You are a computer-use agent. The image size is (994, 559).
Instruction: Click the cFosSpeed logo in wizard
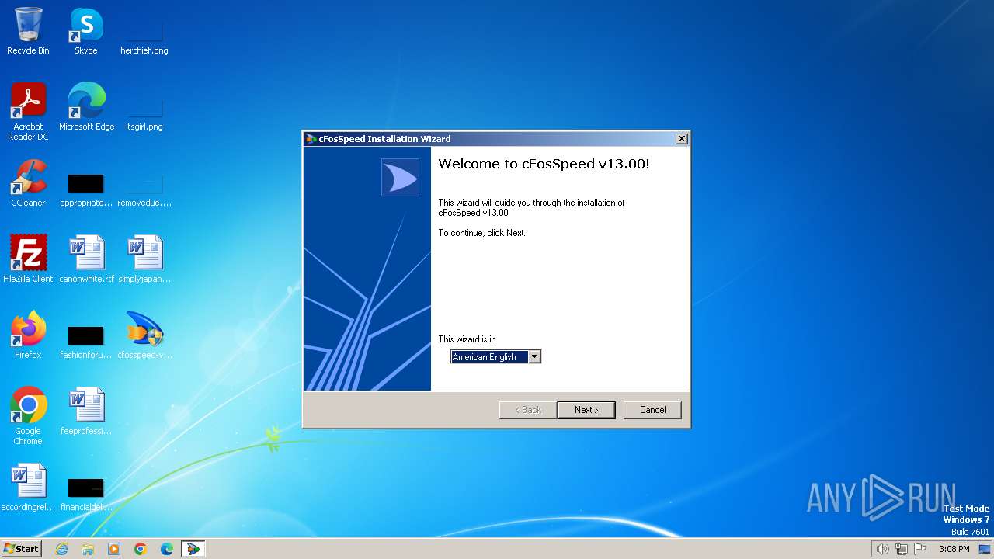(x=400, y=178)
